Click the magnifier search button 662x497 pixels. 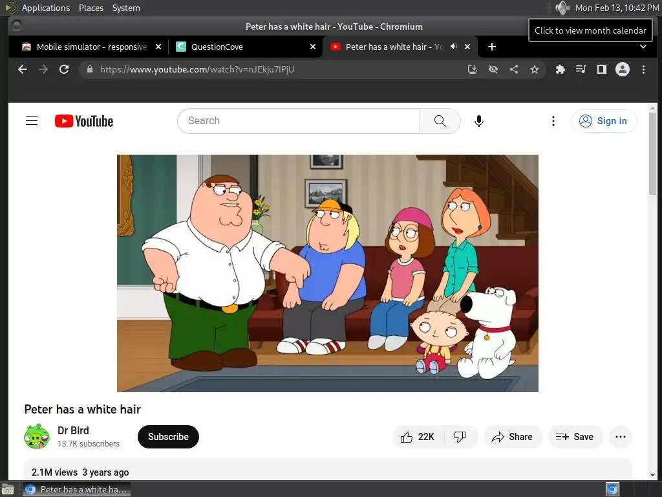click(x=440, y=121)
